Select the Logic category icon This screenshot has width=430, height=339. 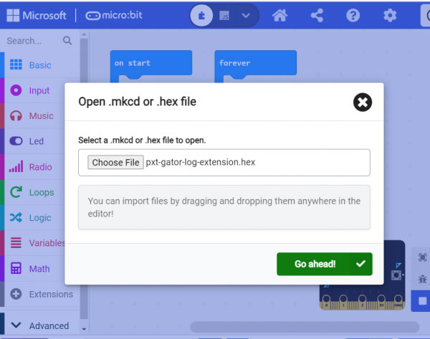pyautogui.click(x=16, y=218)
